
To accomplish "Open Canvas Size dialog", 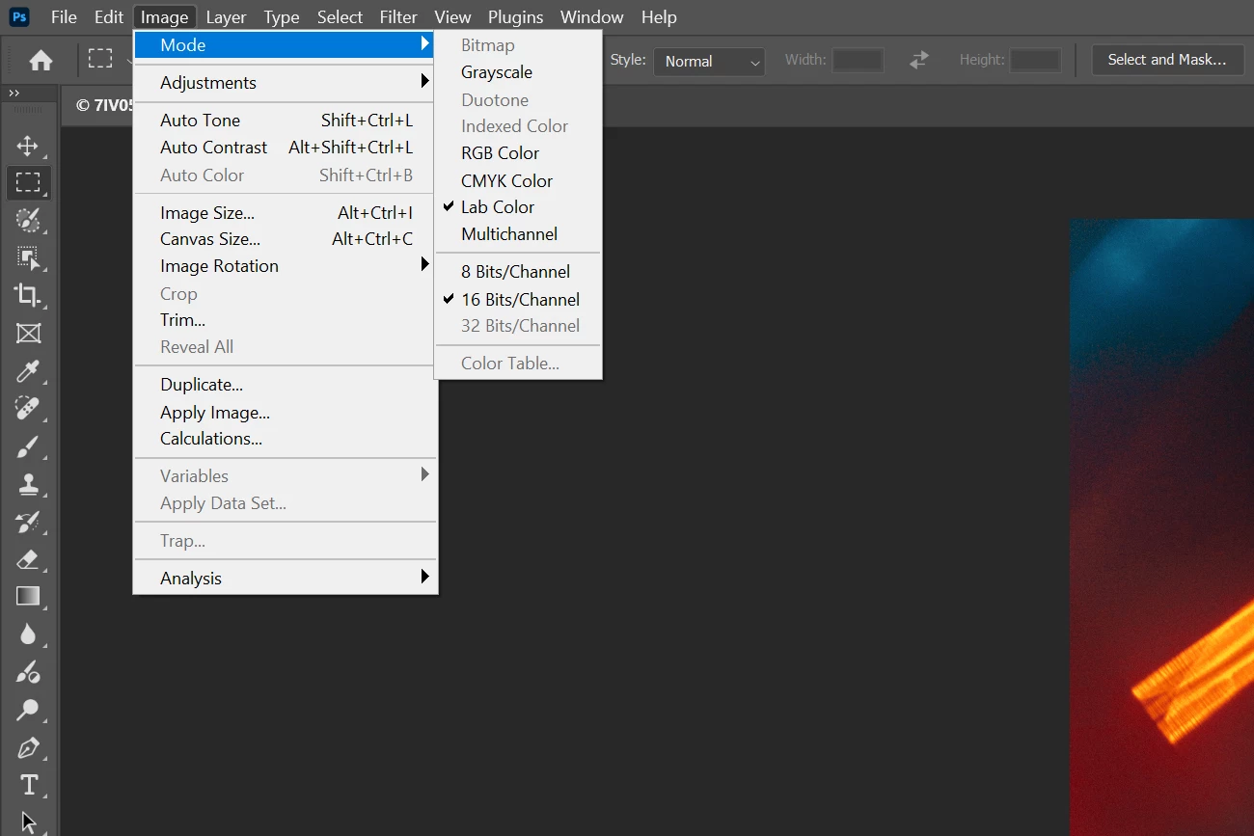I will coord(286,239).
